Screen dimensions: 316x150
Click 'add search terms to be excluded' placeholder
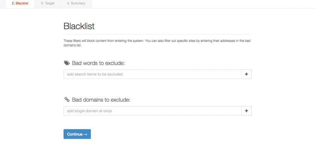[x=95, y=74]
